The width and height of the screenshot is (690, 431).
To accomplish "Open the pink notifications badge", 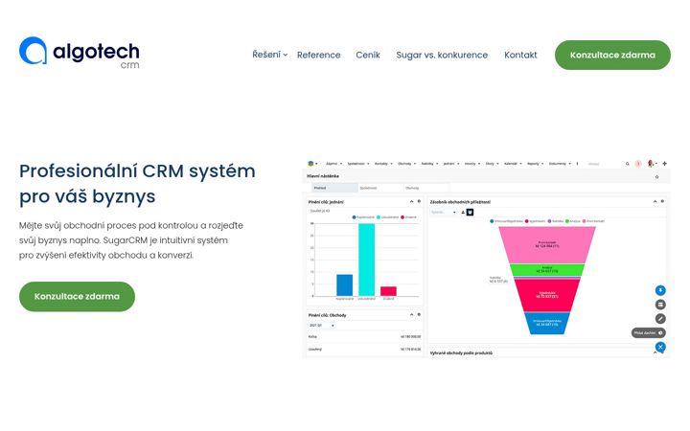I will point(638,164).
